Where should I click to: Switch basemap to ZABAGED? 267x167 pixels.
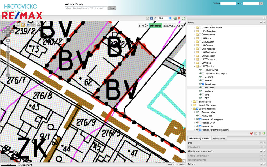pyautogui.click(x=169, y=26)
